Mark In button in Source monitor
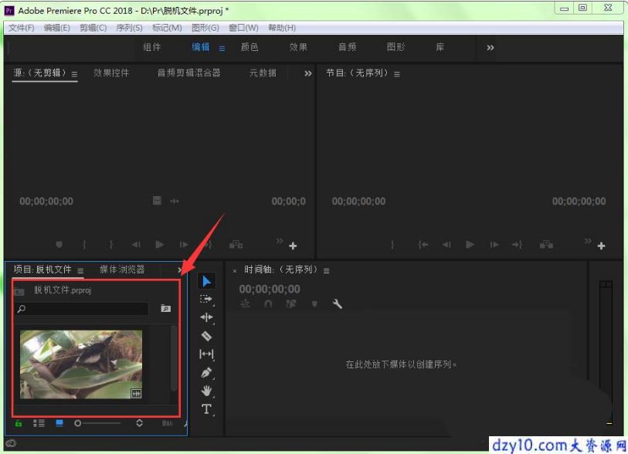The width and height of the screenshot is (628, 454). coord(84,244)
